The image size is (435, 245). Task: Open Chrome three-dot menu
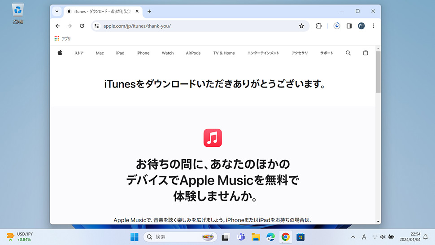tap(374, 26)
